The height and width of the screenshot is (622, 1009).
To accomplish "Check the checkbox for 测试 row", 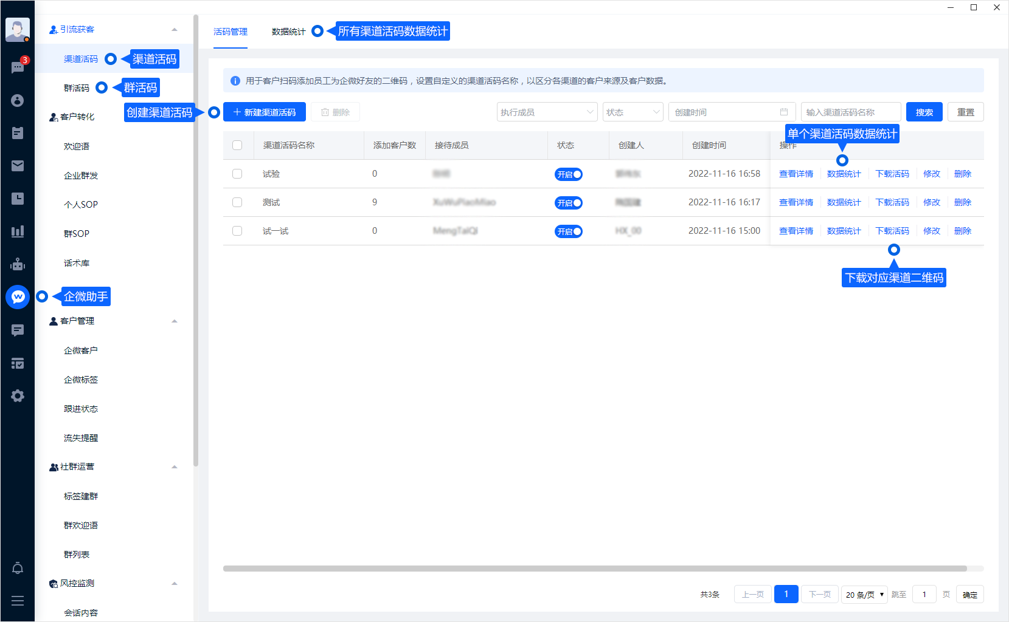I will point(237,202).
